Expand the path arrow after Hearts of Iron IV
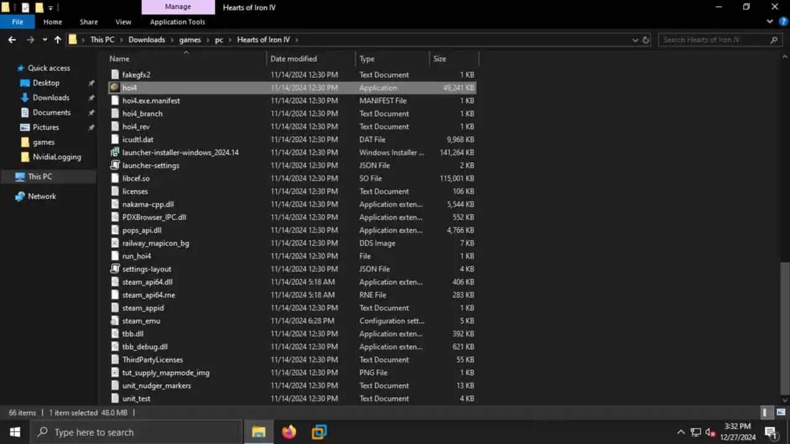 click(x=296, y=39)
